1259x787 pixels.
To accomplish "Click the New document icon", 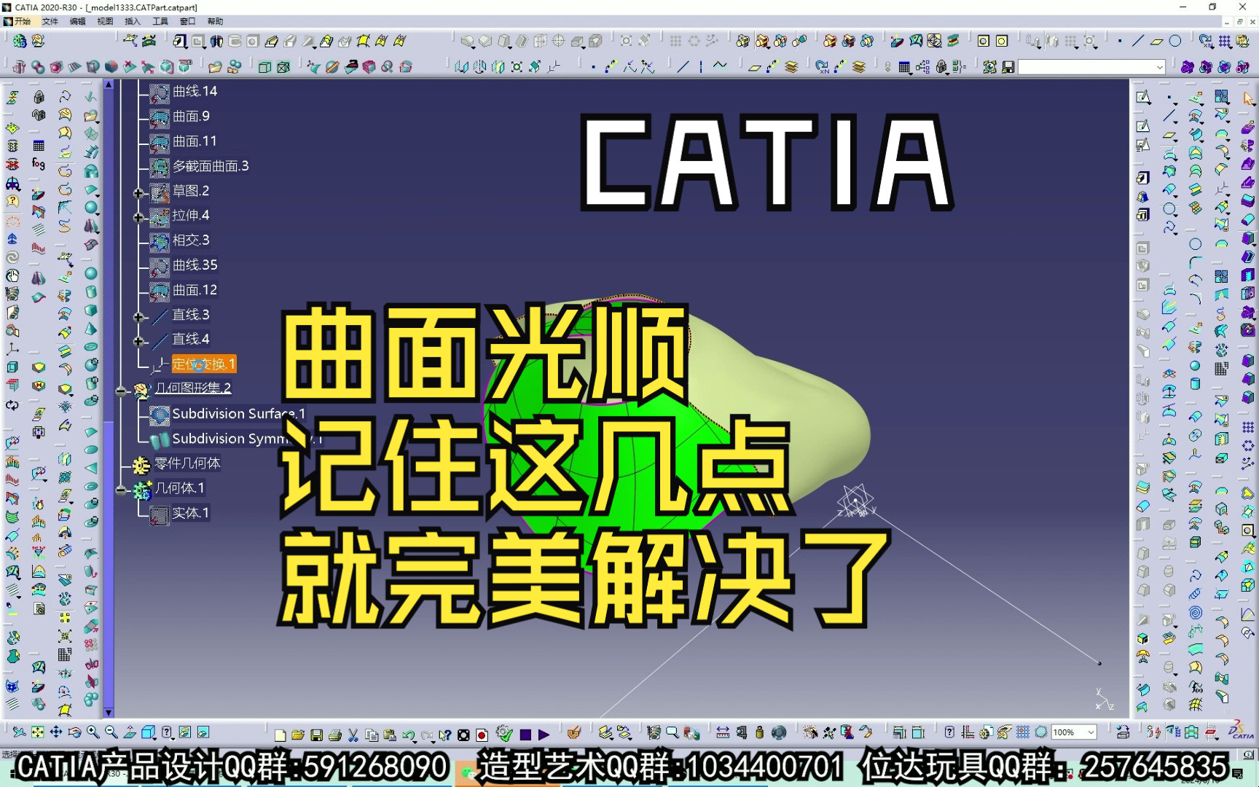I will pos(281,735).
